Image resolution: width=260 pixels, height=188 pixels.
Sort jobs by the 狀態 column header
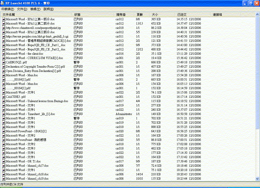(93, 14)
